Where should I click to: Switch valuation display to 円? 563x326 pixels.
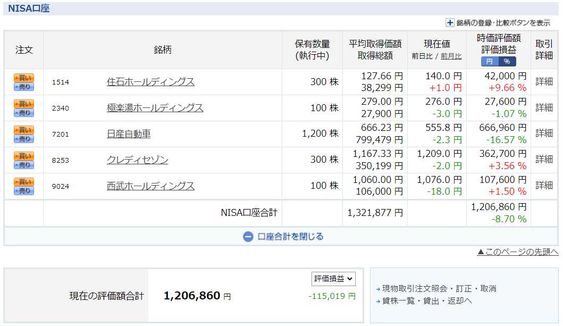[490, 61]
